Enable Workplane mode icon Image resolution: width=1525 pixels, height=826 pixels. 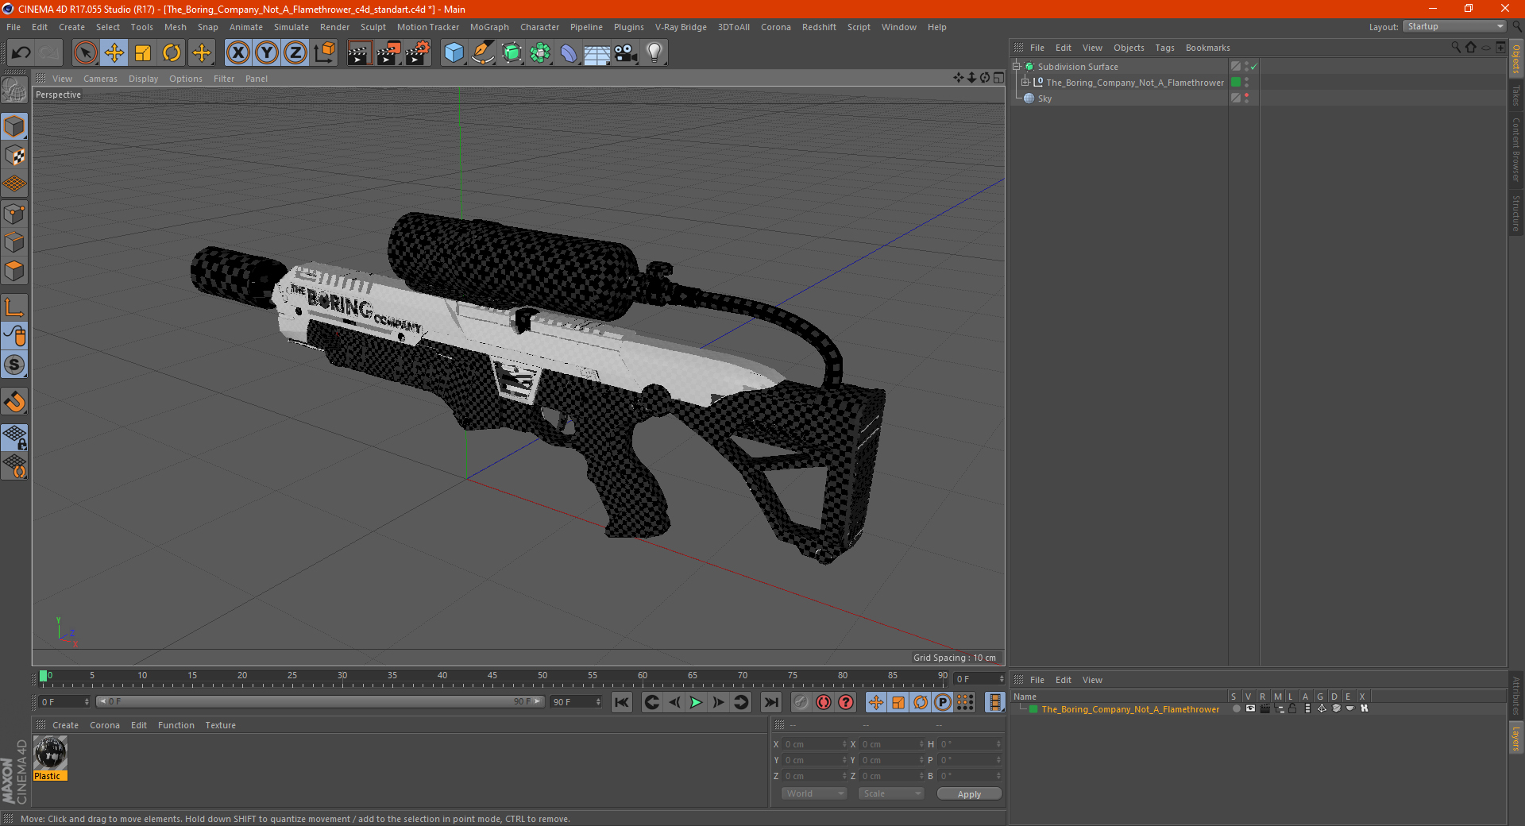coord(14,184)
